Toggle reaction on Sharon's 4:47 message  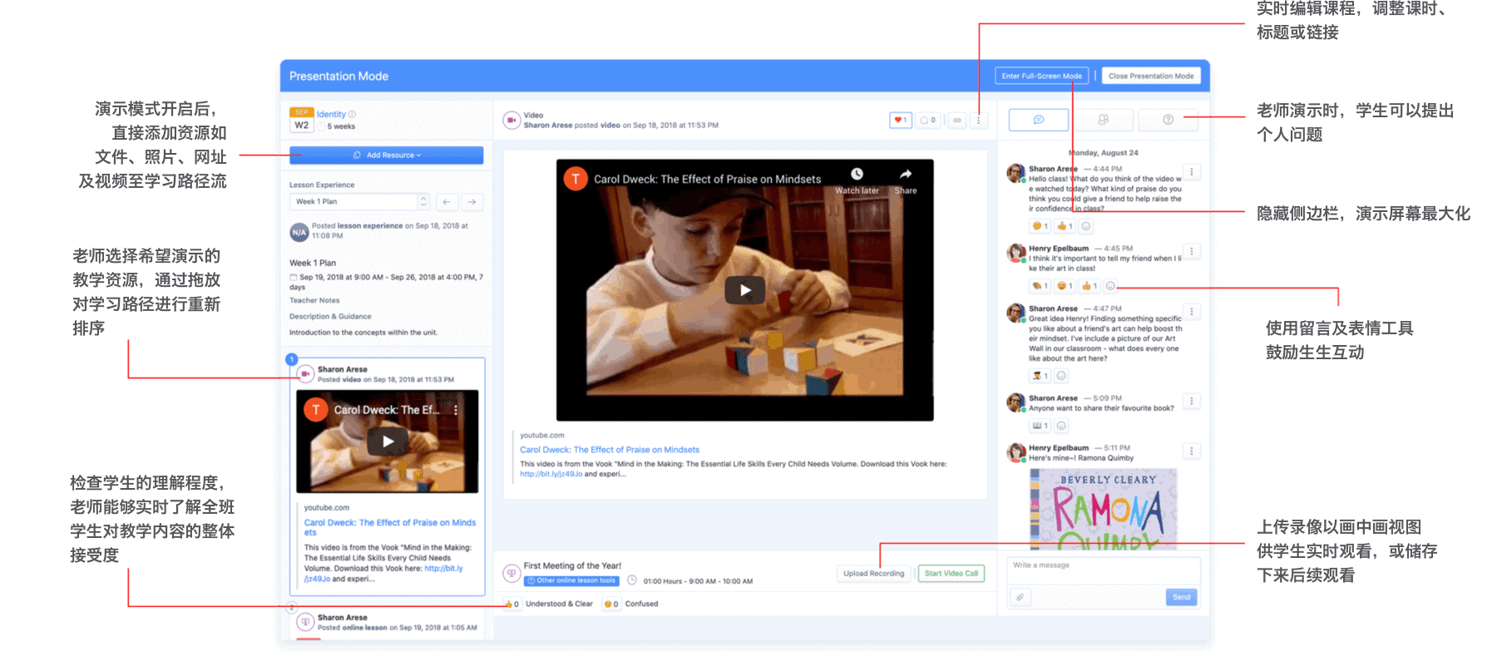pyautogui.click(x=1040, y=376)
